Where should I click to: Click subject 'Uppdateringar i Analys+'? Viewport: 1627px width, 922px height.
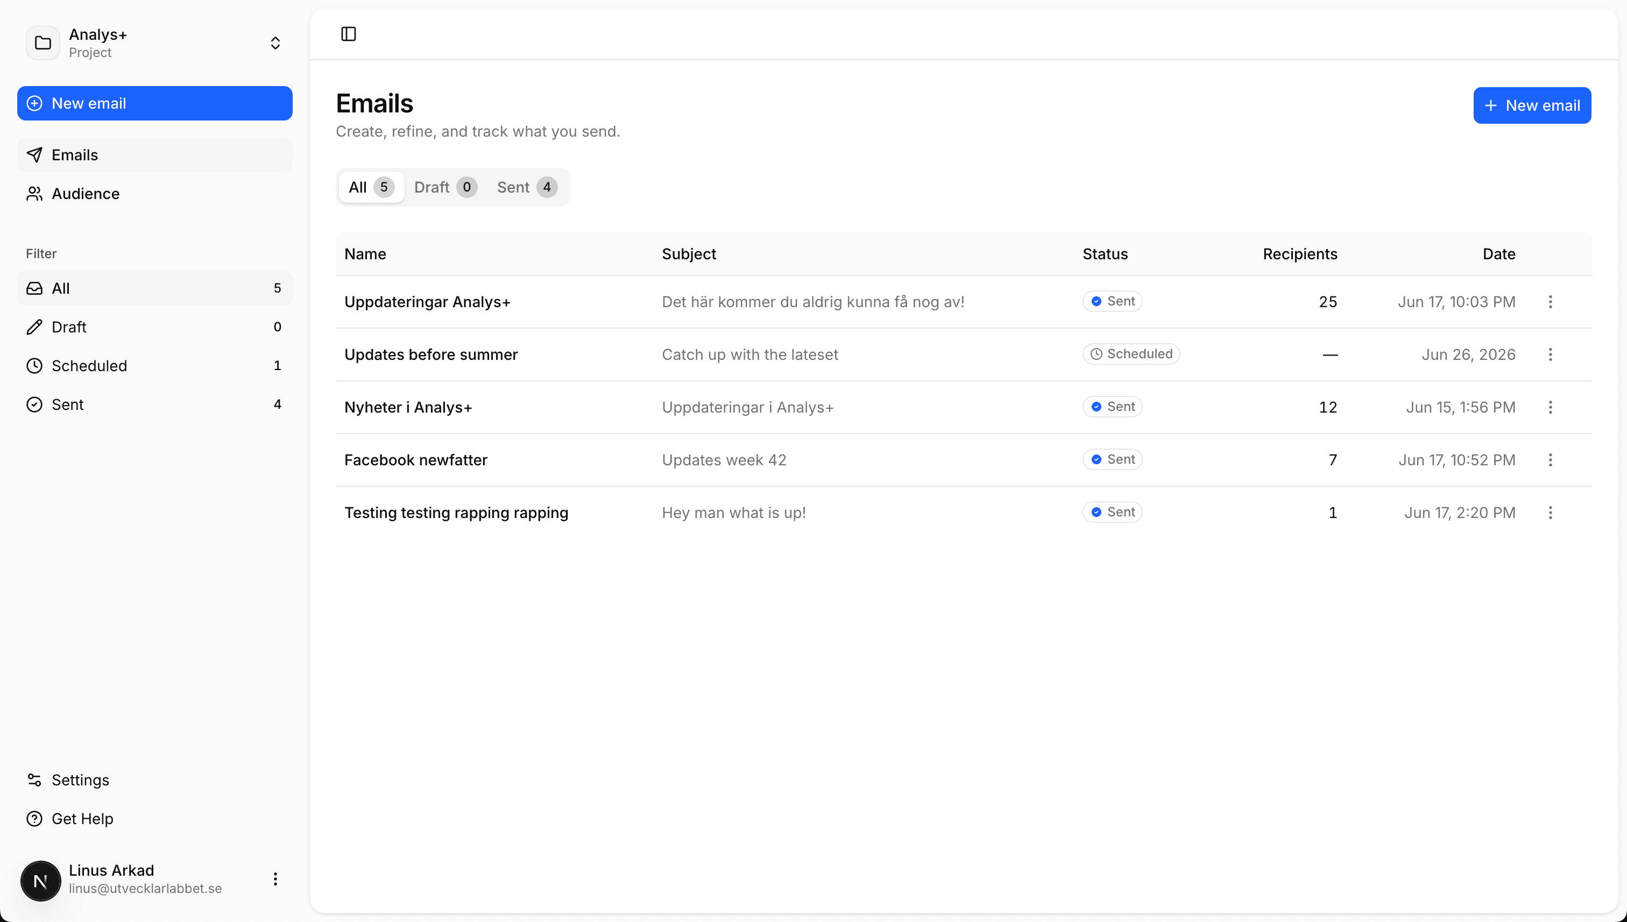coord(747,407)
